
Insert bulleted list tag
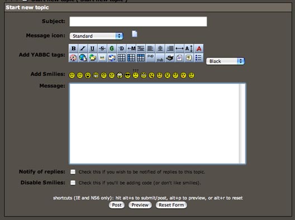click(199, 58)
